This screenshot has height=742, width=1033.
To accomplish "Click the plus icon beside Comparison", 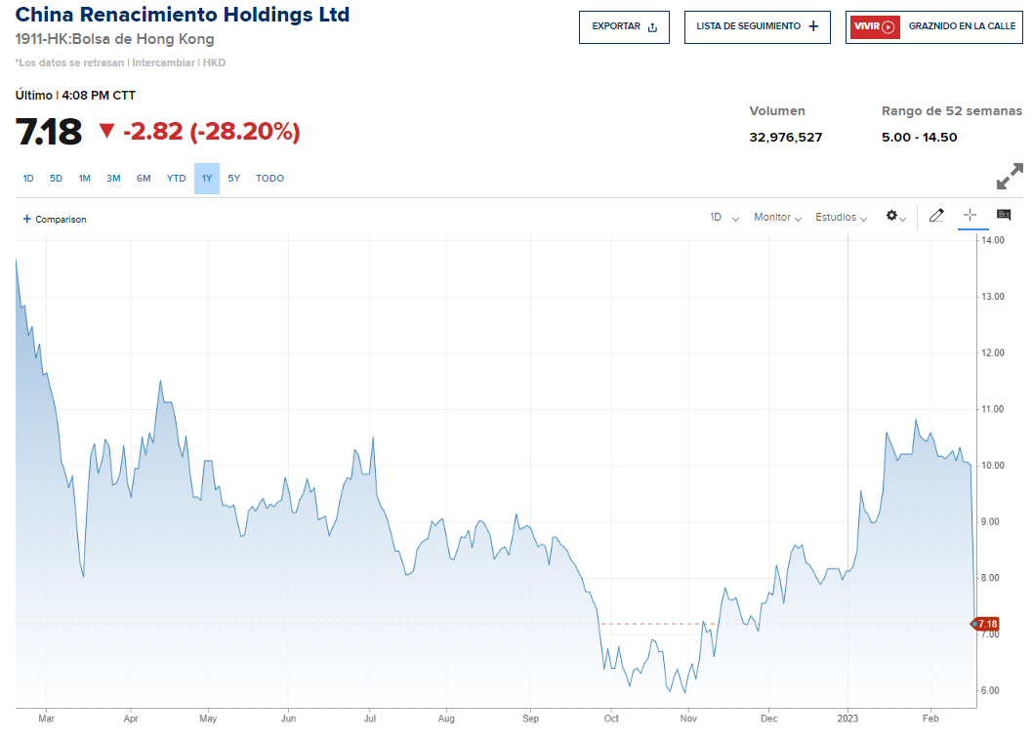I will click(26, 219).
